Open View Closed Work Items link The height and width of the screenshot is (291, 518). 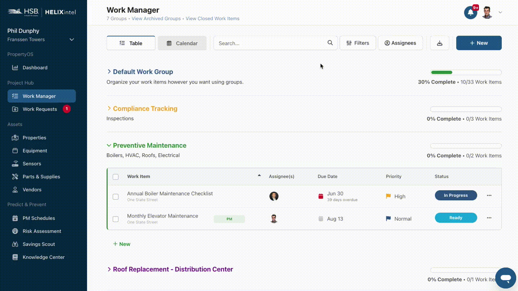[x=212, y=18]
